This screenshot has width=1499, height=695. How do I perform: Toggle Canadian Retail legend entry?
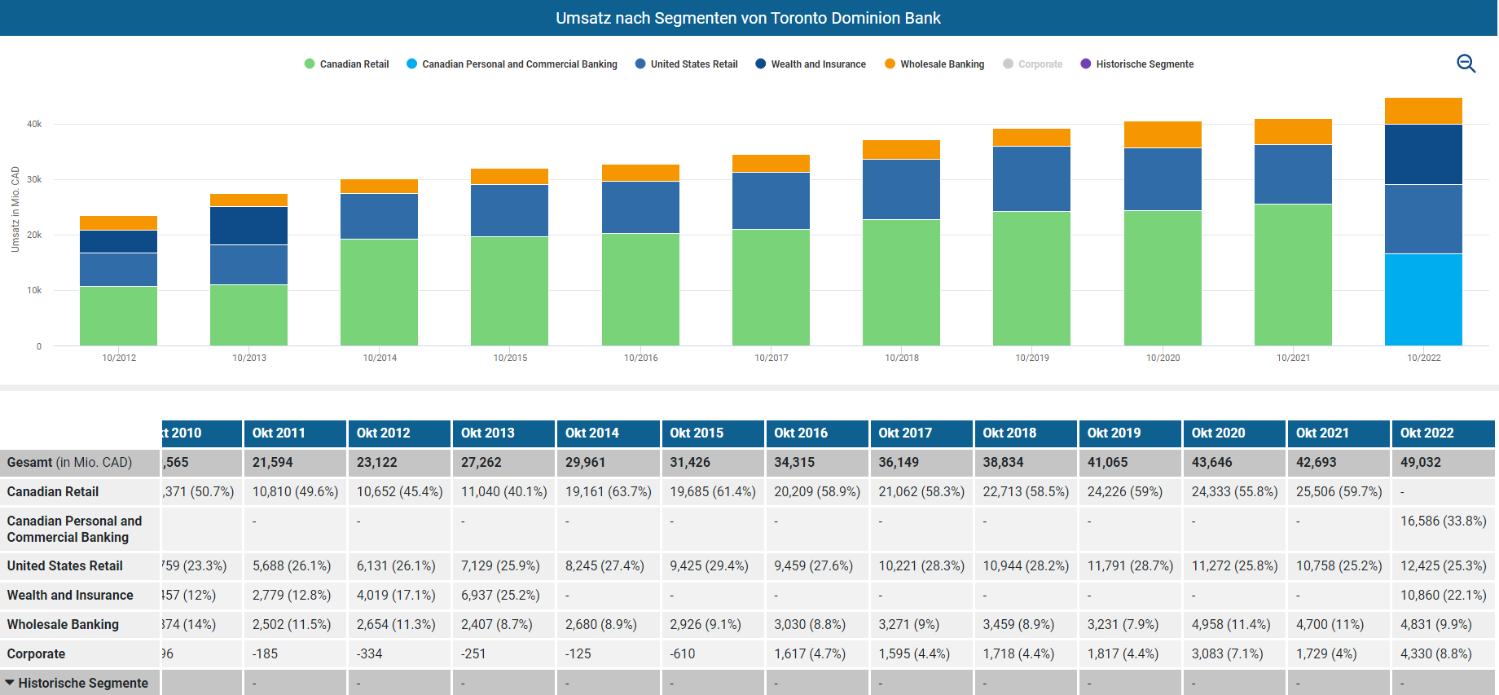tap(354, 64)
